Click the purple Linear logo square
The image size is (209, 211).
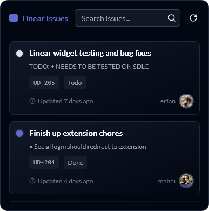[x=14, y=18]
